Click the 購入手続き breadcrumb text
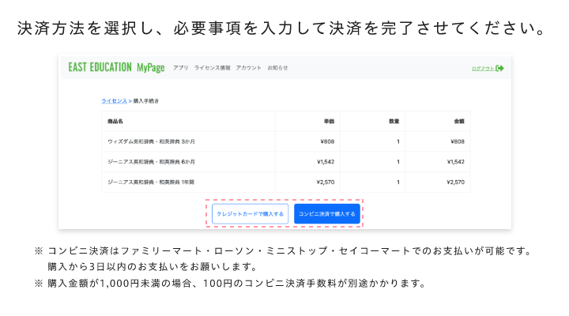The height and width of the screenshot is (316, 569). click(x=146, y=101)
